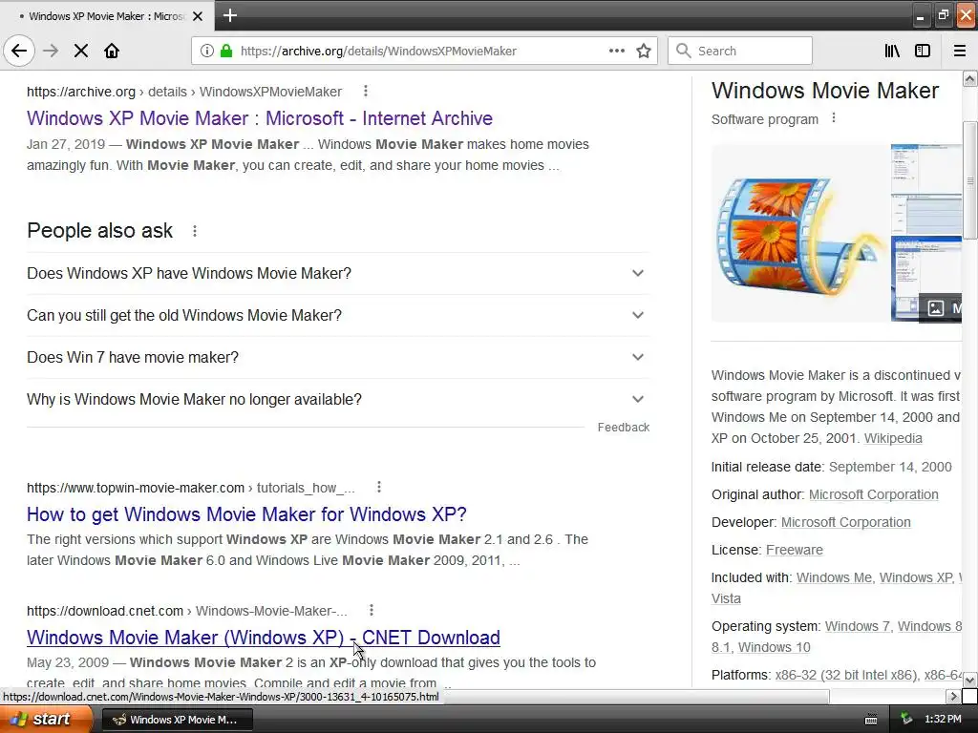Click Microsoft Corporation link under Original author
The width and height of the screenshot is (978, 733).
873,494
